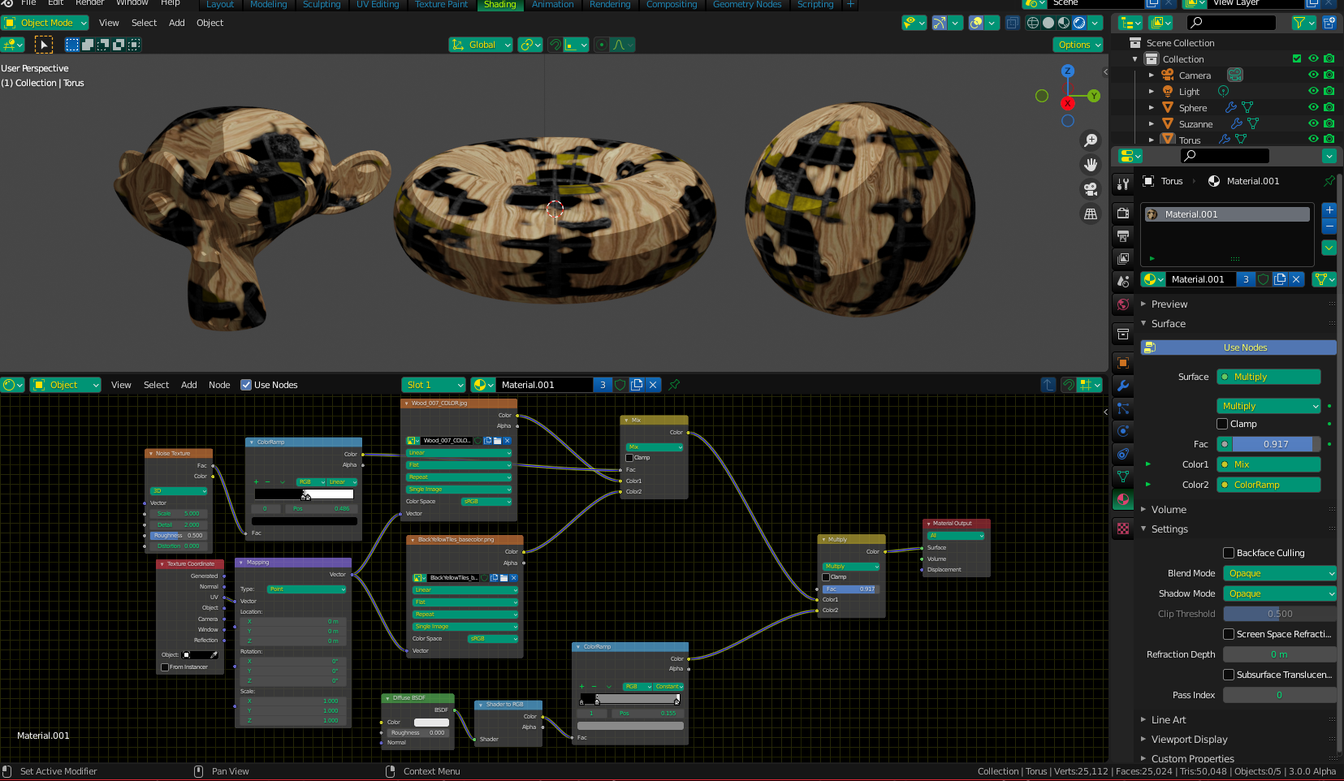Viewport: 1344px width, 781px height.
Task: Open Blend Mode Opaque dropdown
Action: click(1280, 573)
